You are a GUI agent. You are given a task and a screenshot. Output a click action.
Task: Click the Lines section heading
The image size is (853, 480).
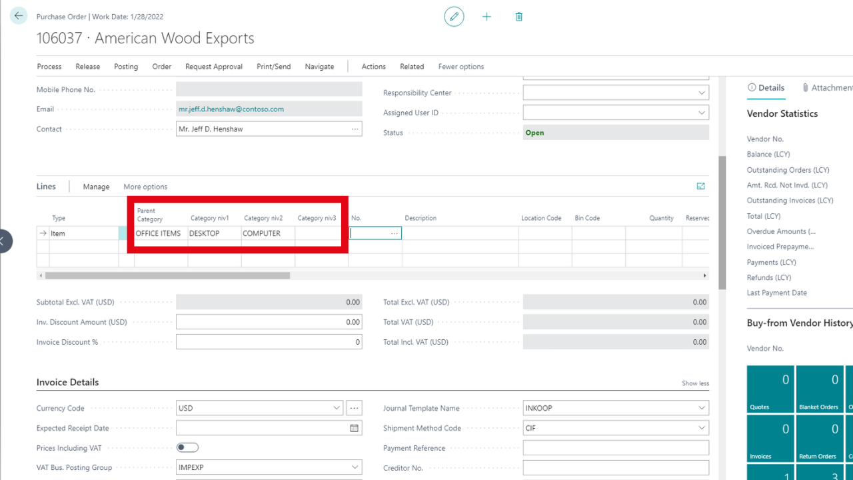(46, 187)
